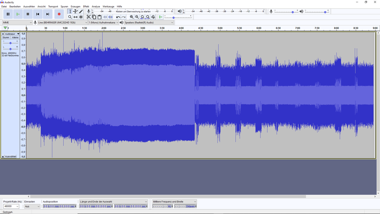
Task: Open the Projekt-Rate 48000 dropdown
Action: (11, 206)
